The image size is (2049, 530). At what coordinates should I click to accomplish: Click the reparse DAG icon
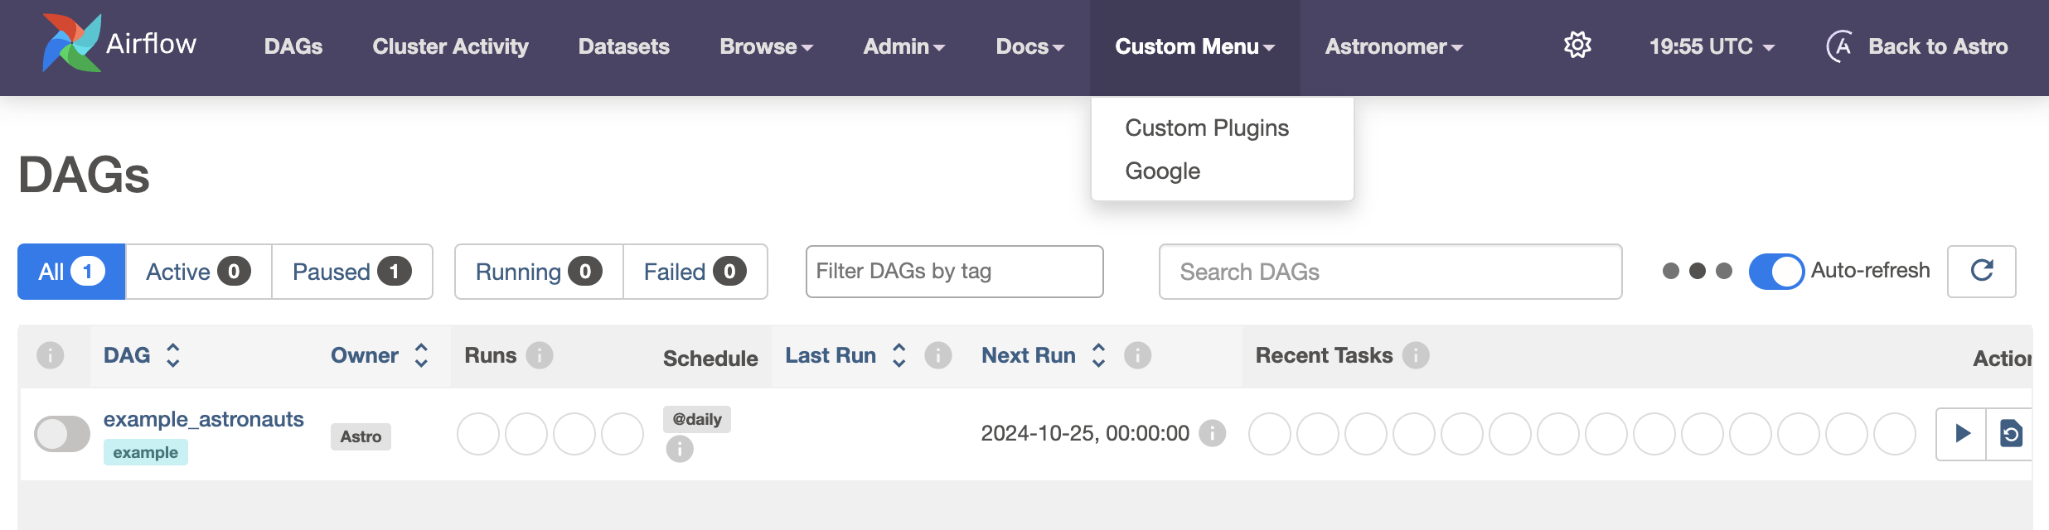click(2011, 433)
